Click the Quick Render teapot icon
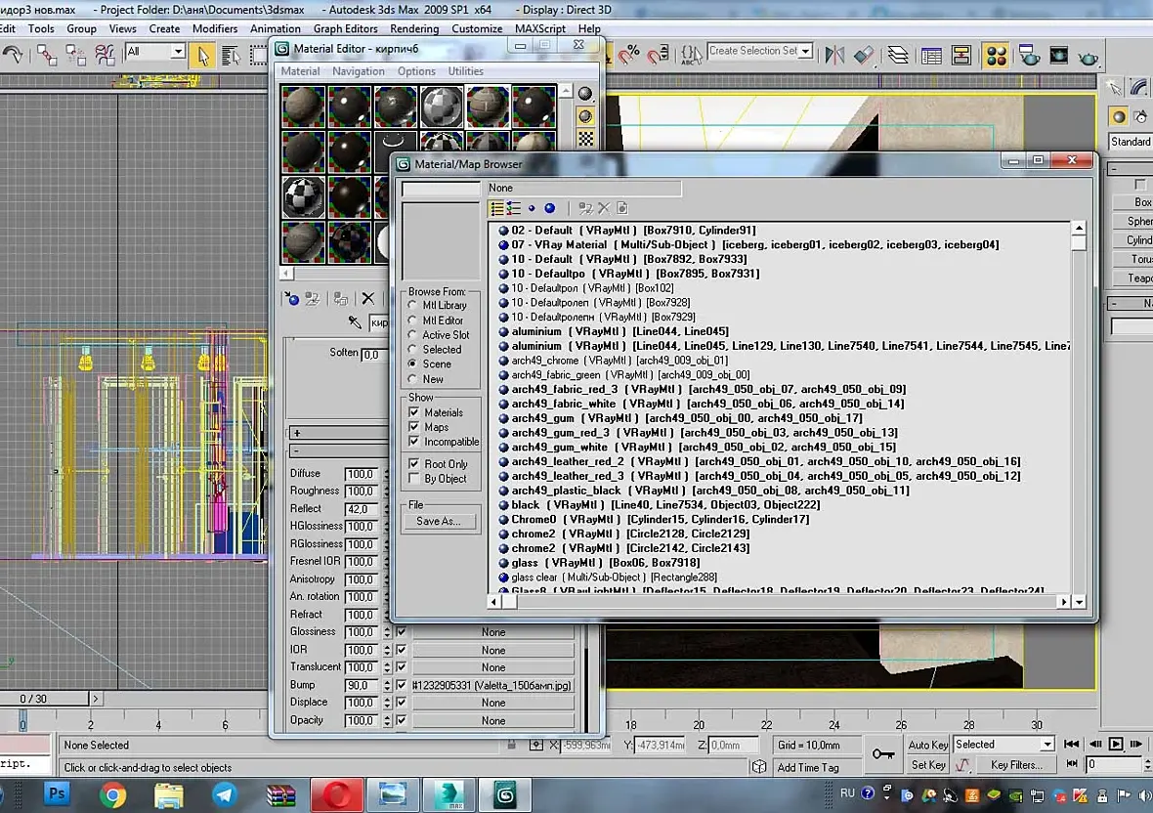This screenshot has width=1153, height=813. pos(1089,58)
